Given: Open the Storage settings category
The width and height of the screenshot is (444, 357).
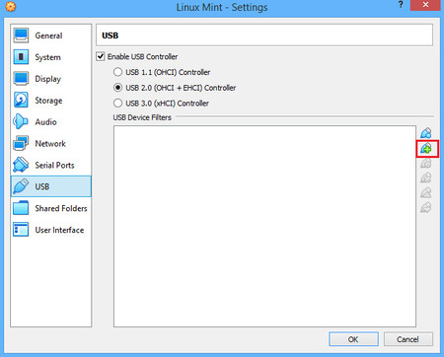Looking at the screenshot, I should point(50,101).
